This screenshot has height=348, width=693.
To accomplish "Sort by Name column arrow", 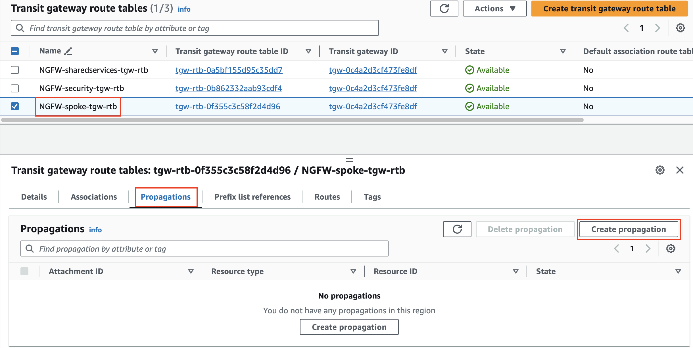I will [155, 51].
